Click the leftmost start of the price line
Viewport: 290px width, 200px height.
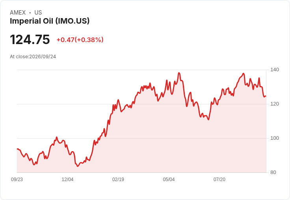[17, 149]
